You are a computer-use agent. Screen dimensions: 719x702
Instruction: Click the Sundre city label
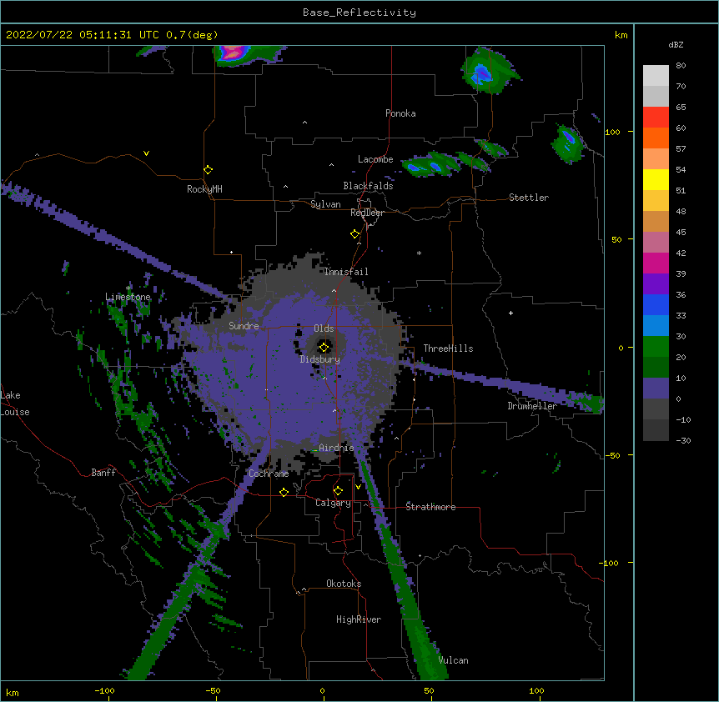click(244, 326)
